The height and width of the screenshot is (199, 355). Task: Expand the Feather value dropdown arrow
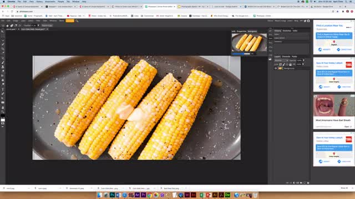tap(38, 25)
